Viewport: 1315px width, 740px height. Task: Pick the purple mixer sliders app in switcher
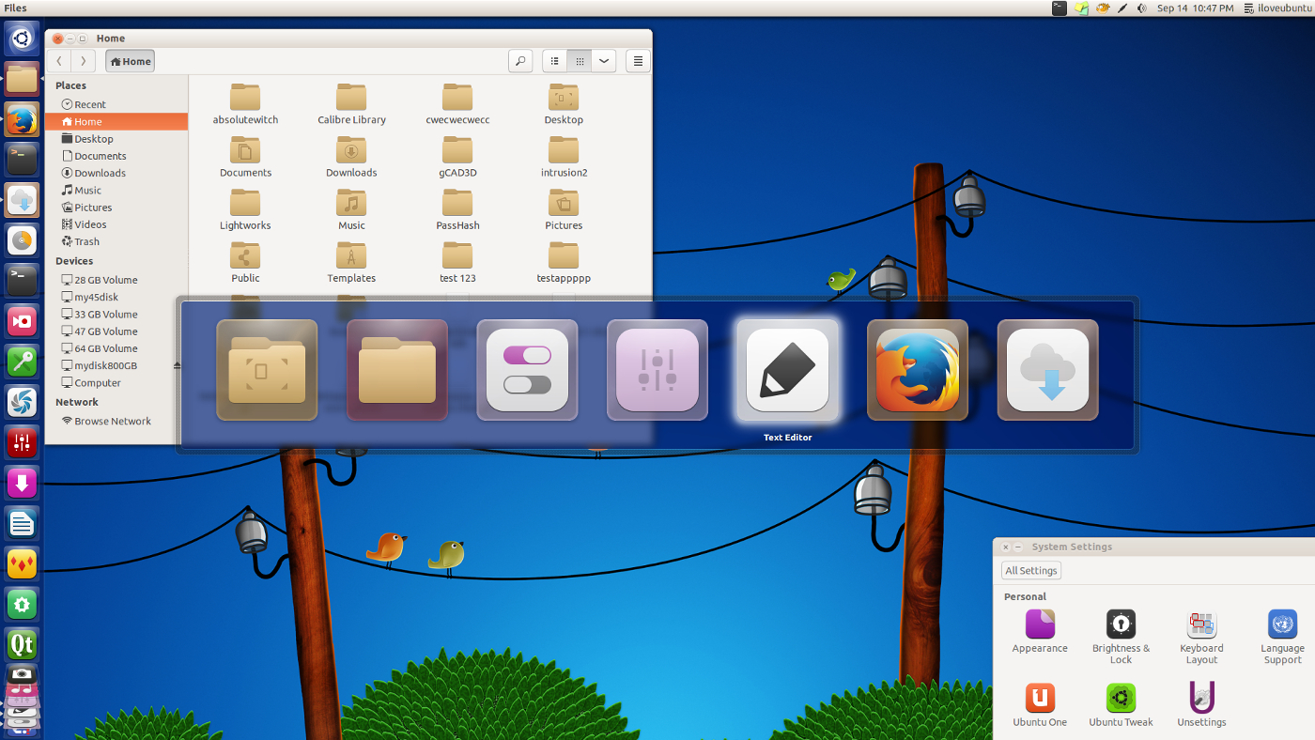(657, 370)
